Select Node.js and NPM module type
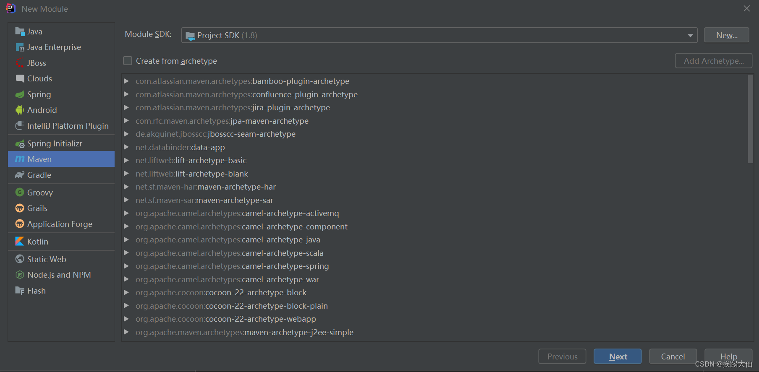 pyautogui.click(x=61, y=275)
